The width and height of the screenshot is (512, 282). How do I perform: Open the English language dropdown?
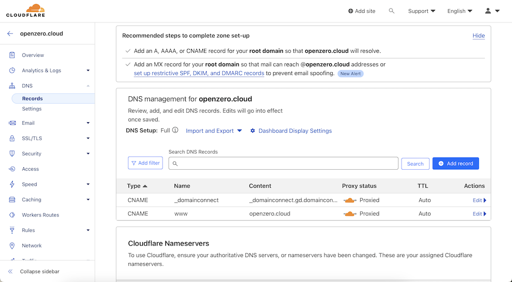[x=459, y=11]
